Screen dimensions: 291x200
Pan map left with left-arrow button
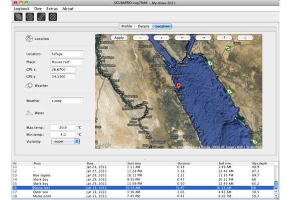click(183, 37)
